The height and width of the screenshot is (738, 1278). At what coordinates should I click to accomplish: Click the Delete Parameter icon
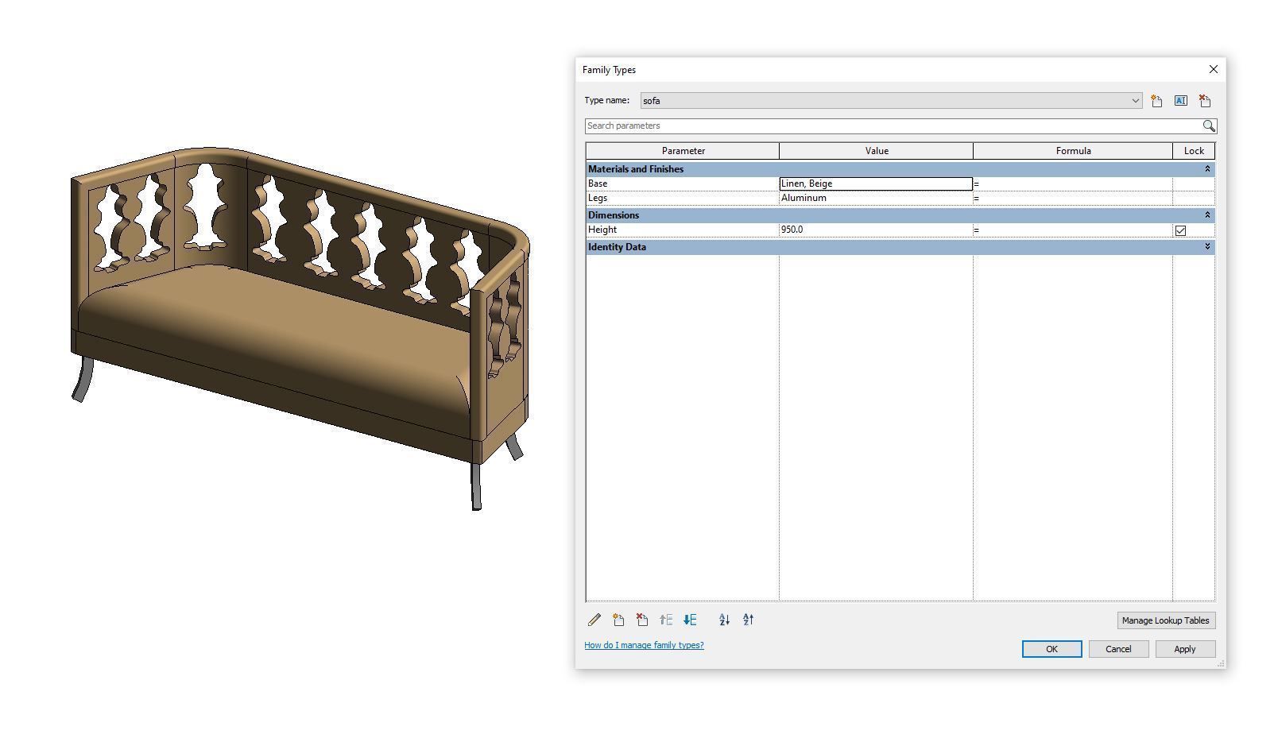641,620
